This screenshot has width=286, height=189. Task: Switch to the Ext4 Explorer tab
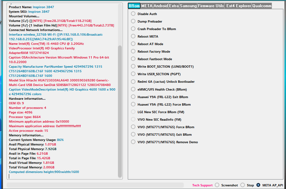pos(238,6)
